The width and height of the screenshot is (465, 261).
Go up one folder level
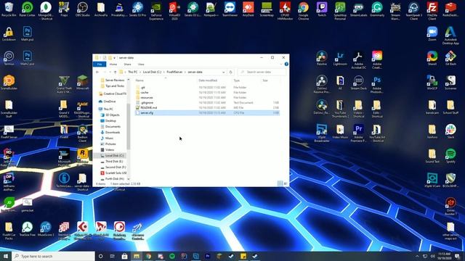pos(115,72)
